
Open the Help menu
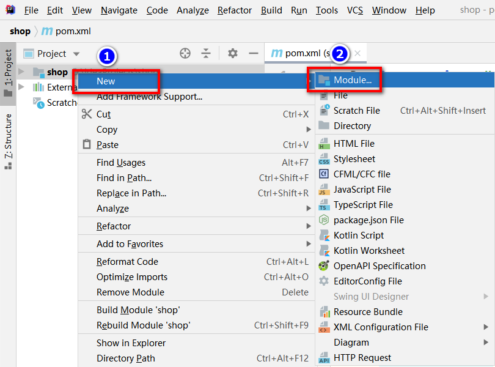425,10
